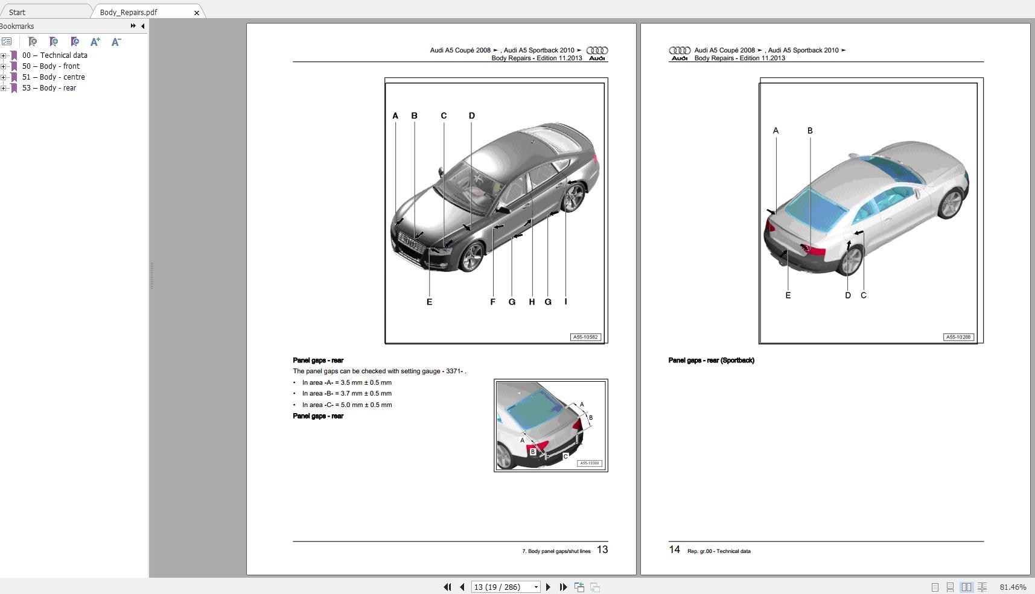Select bookmark 53 – Body - rear

click(x=49, y=88)
